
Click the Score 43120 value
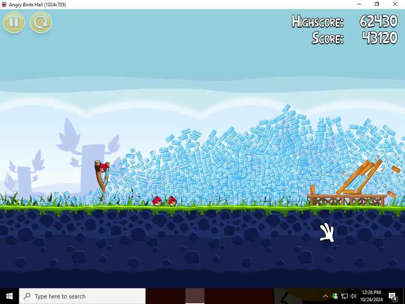point(380,38)
